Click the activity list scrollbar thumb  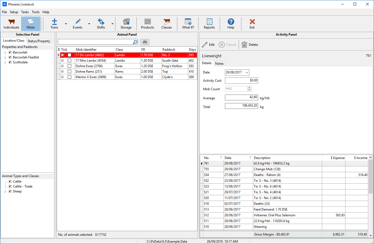point(371,177)
